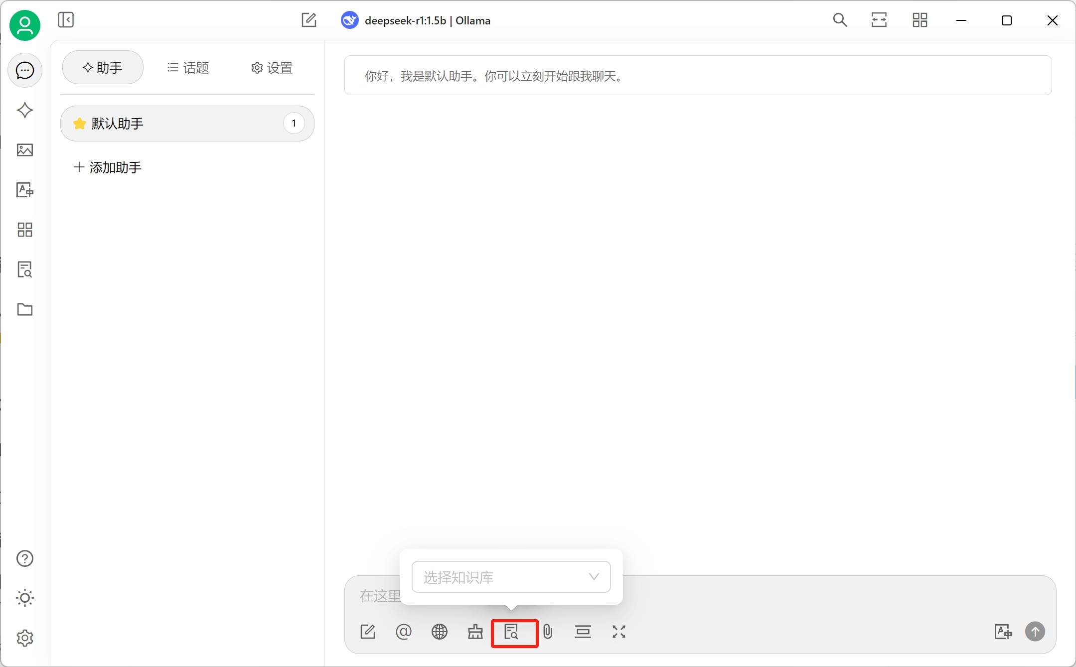Click the web search globe icon
Image resolution: width=1076 pixels, height=667 pixels.
point(439,632)
